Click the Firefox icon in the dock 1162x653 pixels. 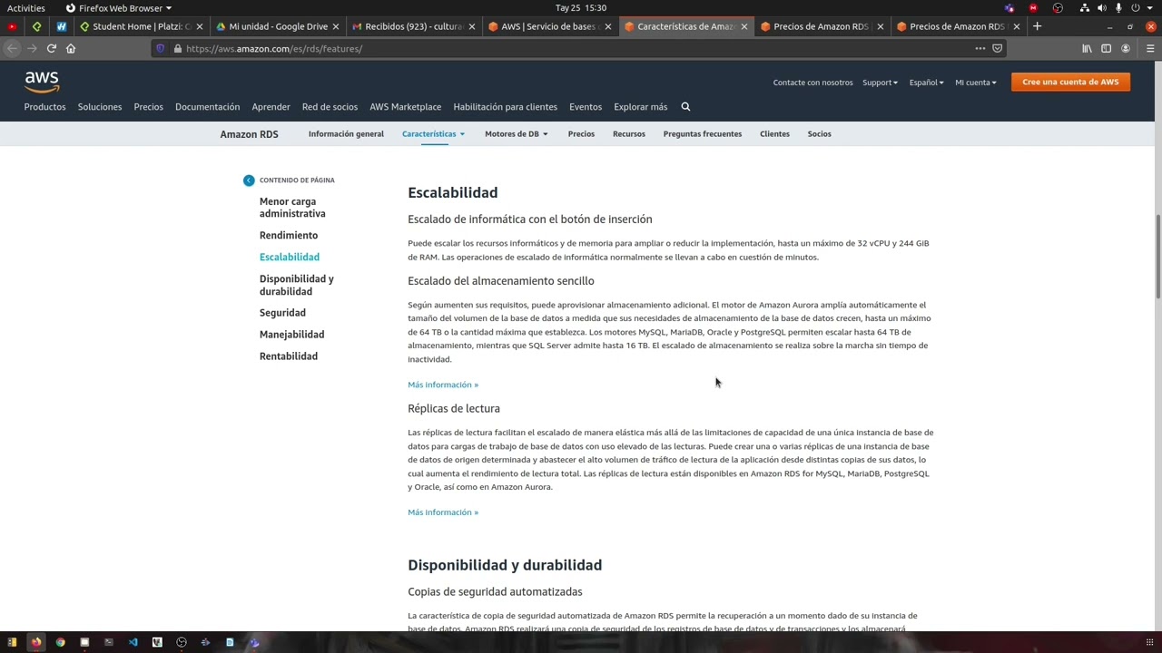pos(35,642)
